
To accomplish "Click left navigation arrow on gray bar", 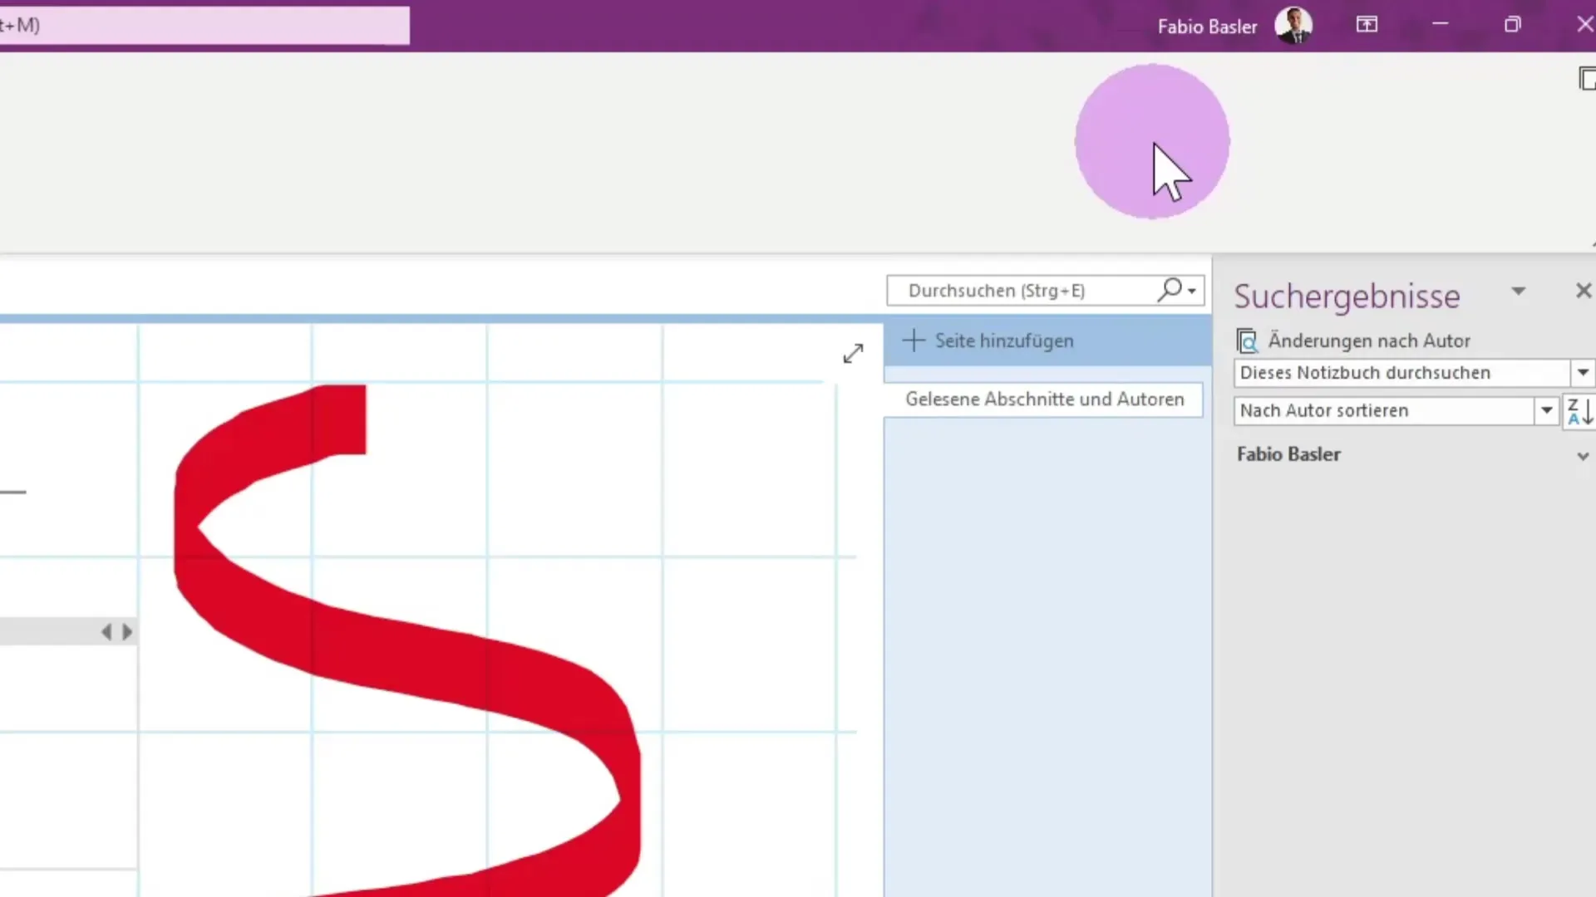I will [106, 632].
